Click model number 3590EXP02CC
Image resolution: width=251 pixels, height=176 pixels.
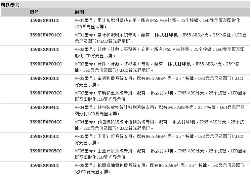[x=44, y=50]
